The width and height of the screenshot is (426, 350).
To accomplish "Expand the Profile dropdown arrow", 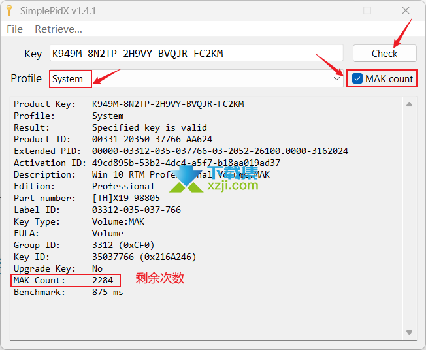I will pyautogui.click(x=336, y=79).
